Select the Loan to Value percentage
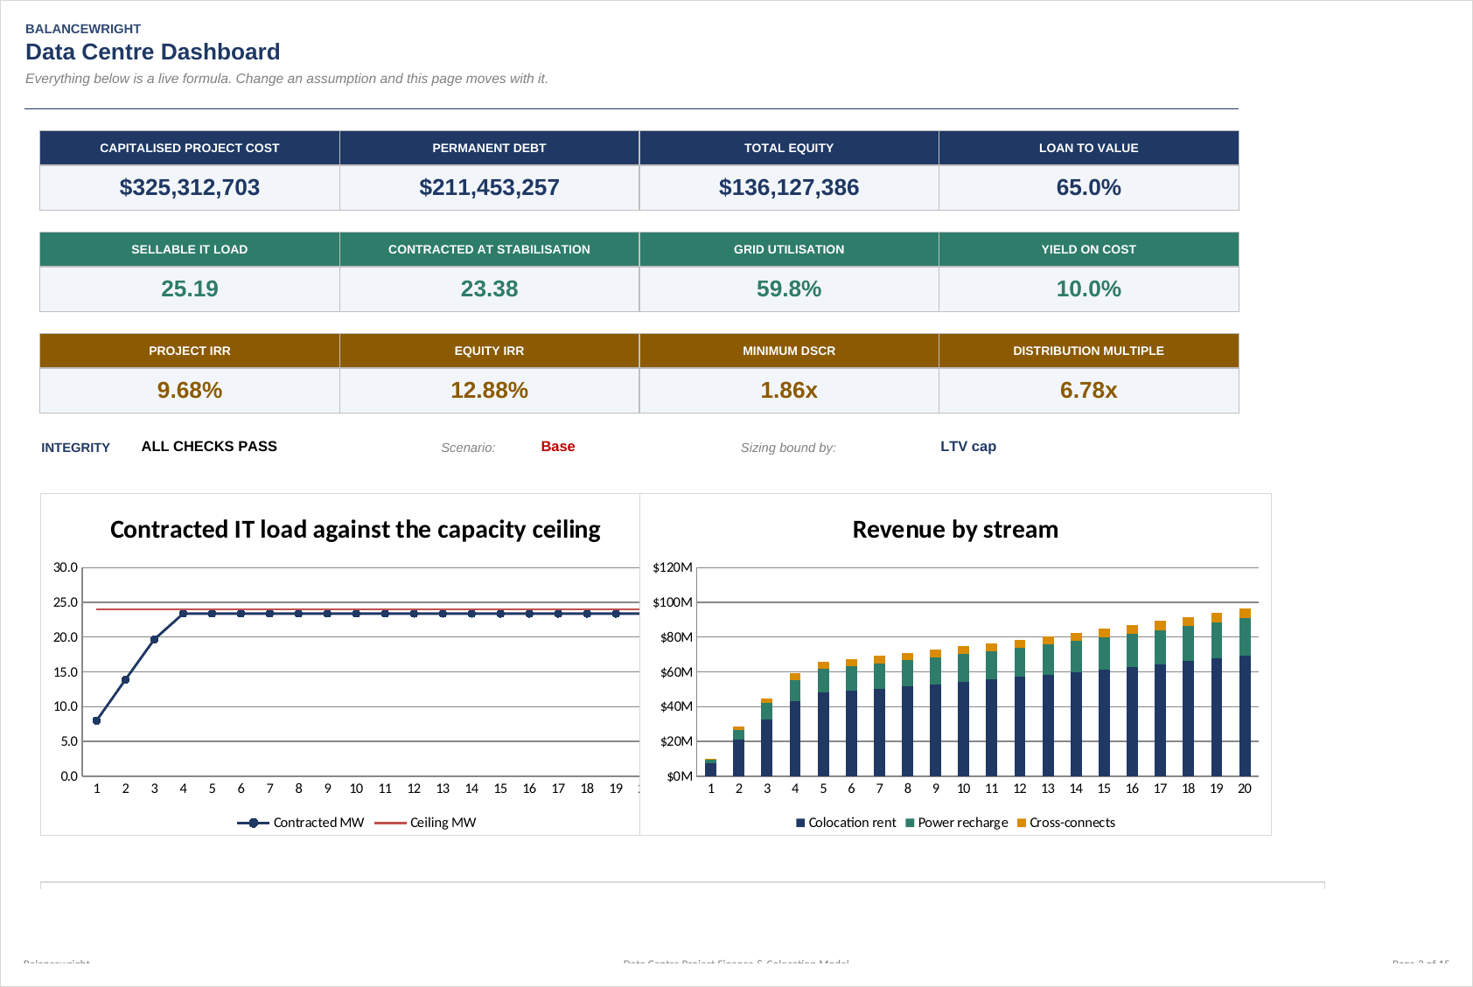 point(1089,187)
